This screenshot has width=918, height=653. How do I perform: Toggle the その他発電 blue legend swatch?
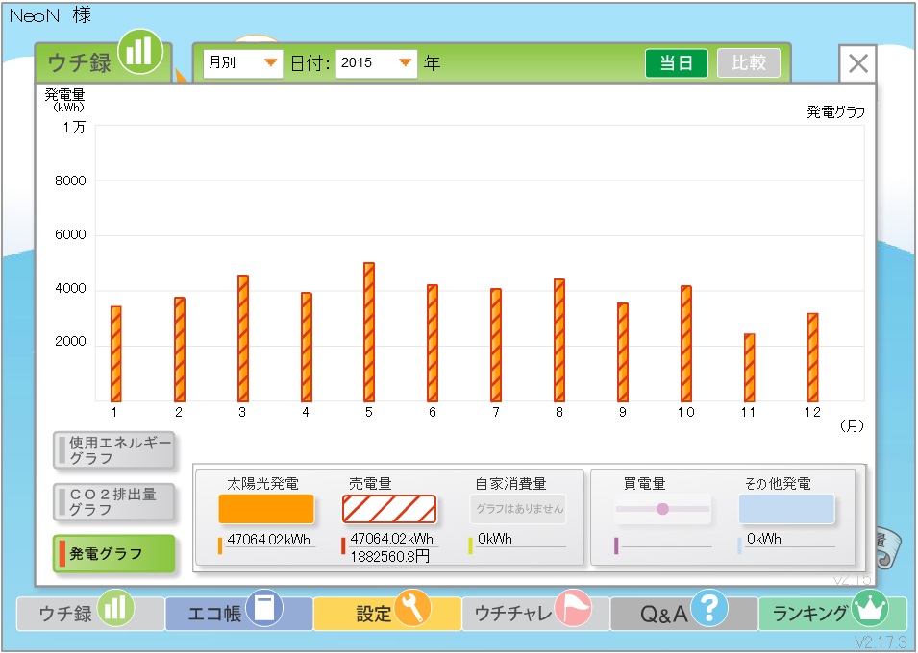pyautogui.click(x=786, y=508)
